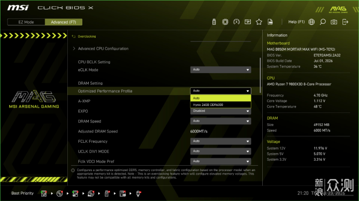Select second optical disc boot device icon
The width and height of the screenshot is (359, 201).
[x=91, y=194]
